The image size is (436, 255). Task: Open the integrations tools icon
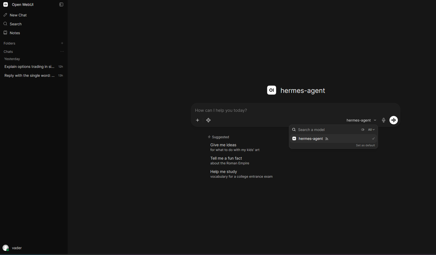208,120
